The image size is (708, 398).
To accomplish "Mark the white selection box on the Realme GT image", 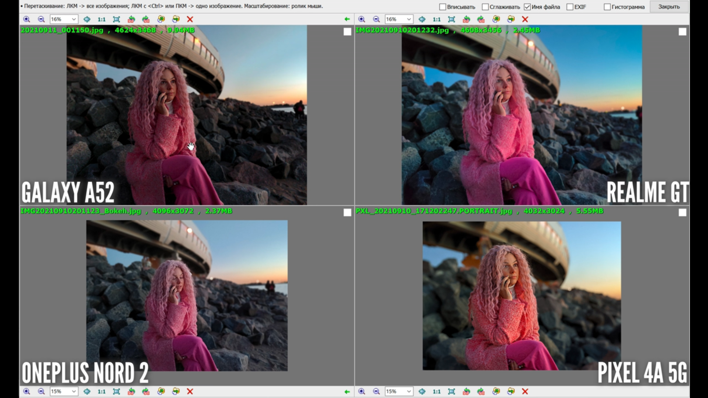I will 682,32.
